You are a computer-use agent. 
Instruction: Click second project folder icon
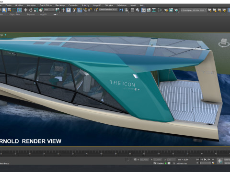tap(215, 10)
